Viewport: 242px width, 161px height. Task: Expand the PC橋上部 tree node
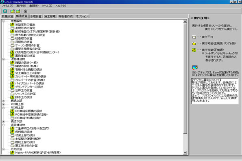click(x=3, y=104)
